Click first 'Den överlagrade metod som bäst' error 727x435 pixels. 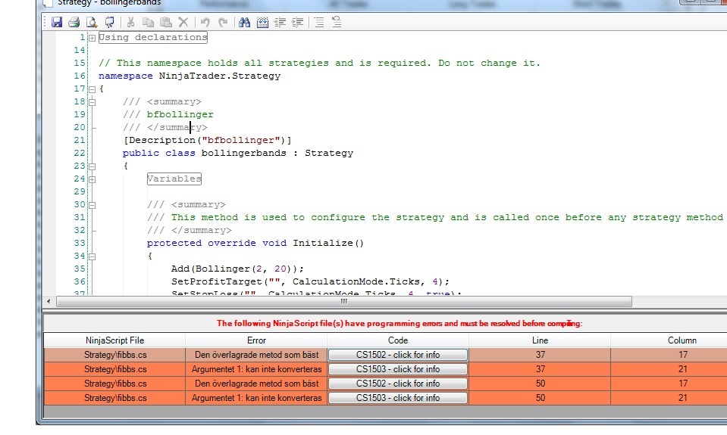pos(256,355)
